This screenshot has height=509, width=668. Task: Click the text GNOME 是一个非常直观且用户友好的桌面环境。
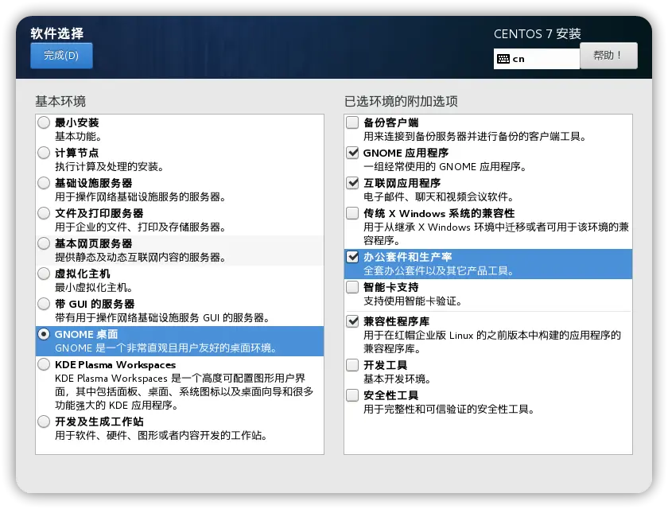tap(166, 348)
